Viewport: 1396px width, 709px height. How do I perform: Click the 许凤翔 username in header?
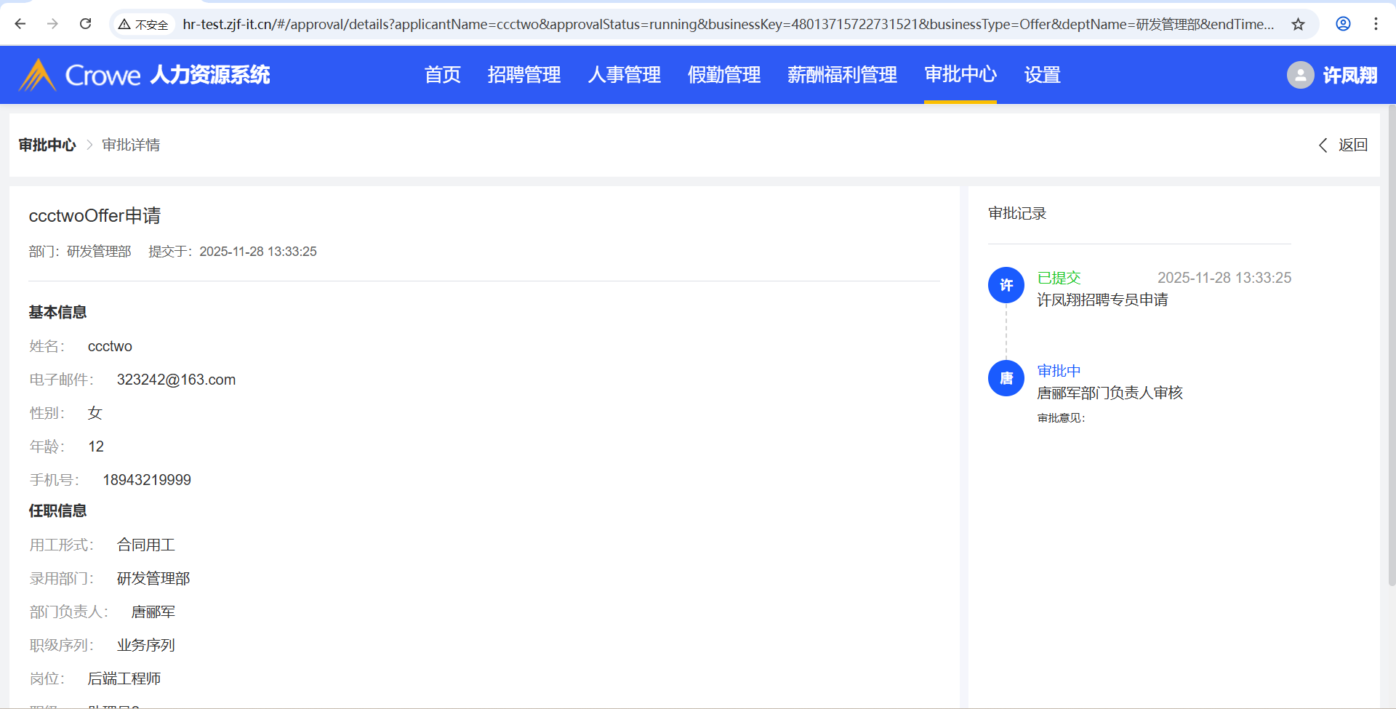pyautogui.click(x=1350, y=75)
